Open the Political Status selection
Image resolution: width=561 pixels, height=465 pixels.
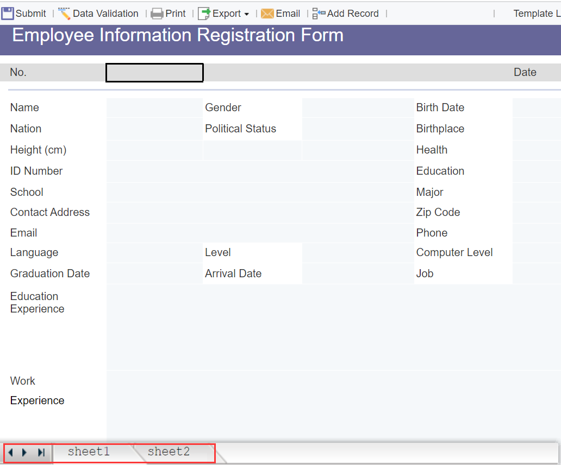(358, 129)
